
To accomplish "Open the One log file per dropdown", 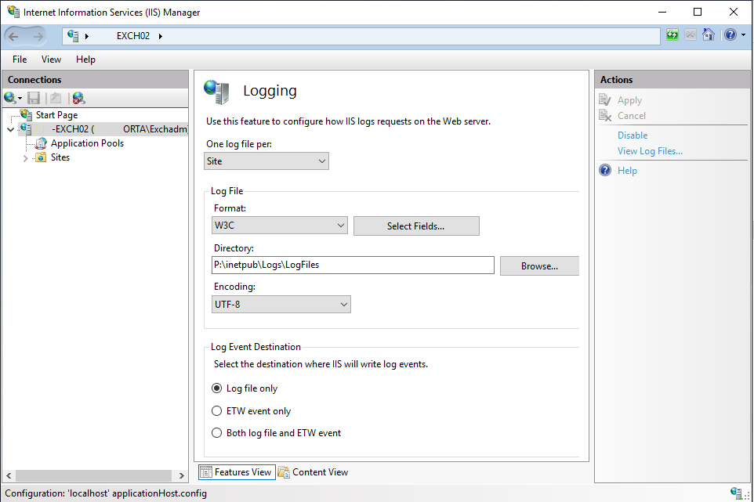I will (266, 161).
